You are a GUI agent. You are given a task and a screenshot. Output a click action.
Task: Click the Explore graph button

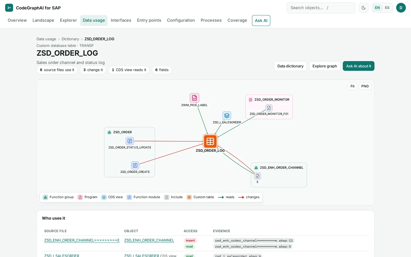pos(325,66)
